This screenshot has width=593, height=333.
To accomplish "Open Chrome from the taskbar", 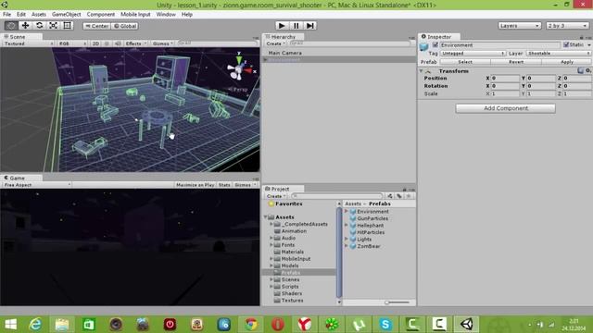I will point(250,324).
